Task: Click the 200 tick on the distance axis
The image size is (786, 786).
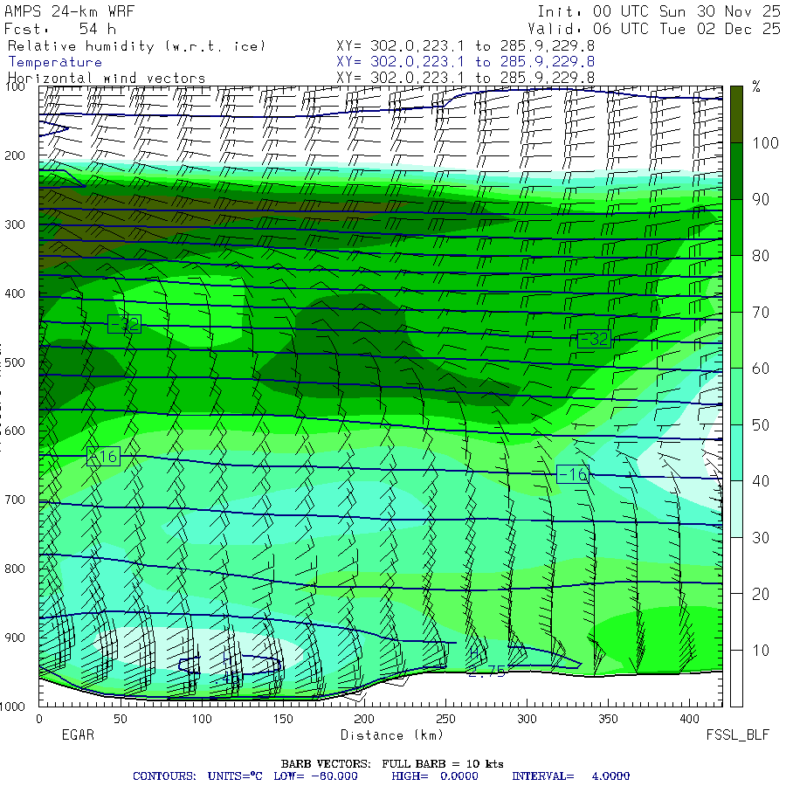Action: [364, 719]
